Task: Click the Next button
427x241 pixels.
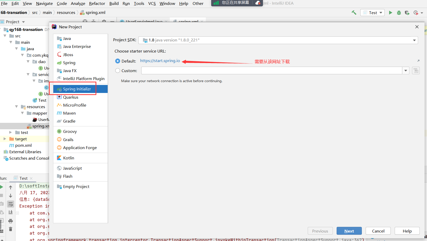Action: click(x=349, y=231)
